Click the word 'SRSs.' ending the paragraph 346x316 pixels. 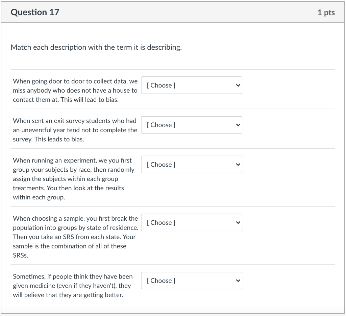(21, 256)
